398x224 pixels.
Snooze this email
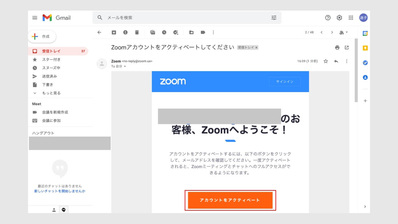(x=164, y=32)
